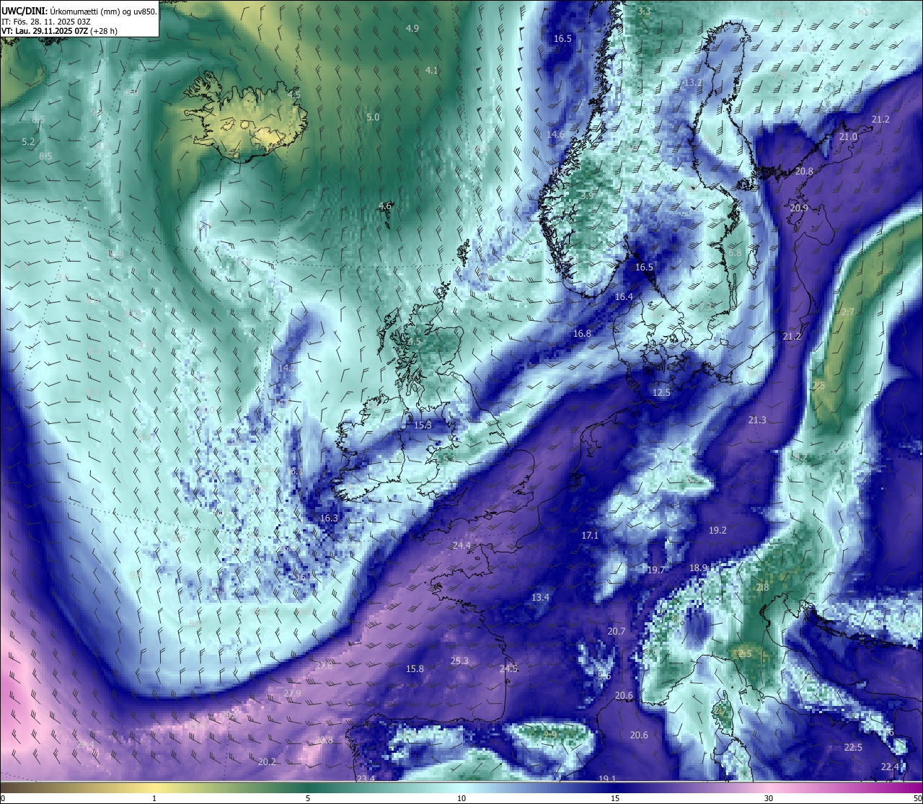Click the map value '20.7'

[617, 632]
